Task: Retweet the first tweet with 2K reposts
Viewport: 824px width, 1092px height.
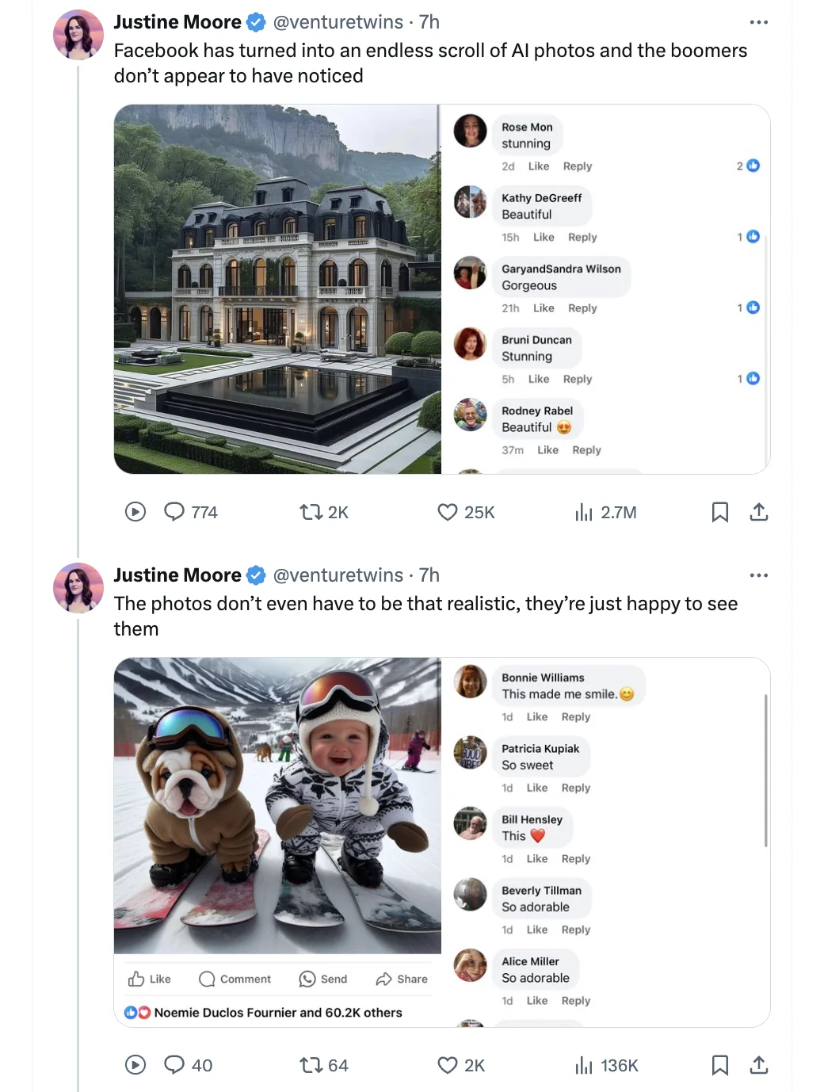Action: [311, 512]
